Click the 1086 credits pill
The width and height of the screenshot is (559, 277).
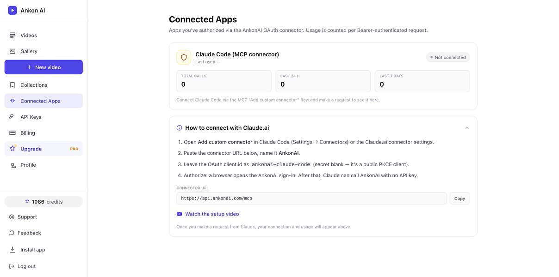pyautogui.click(x=43, y=202)
